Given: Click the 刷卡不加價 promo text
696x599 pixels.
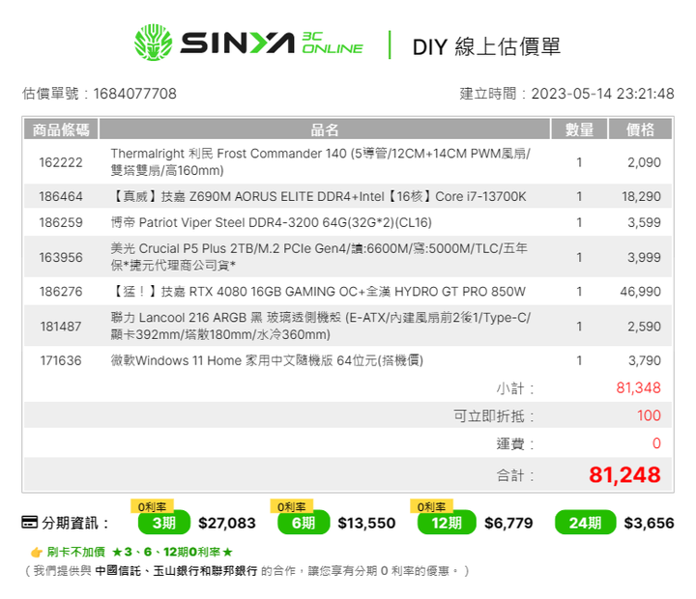Looking at the screenshot, I should click(x=76, y=552).
